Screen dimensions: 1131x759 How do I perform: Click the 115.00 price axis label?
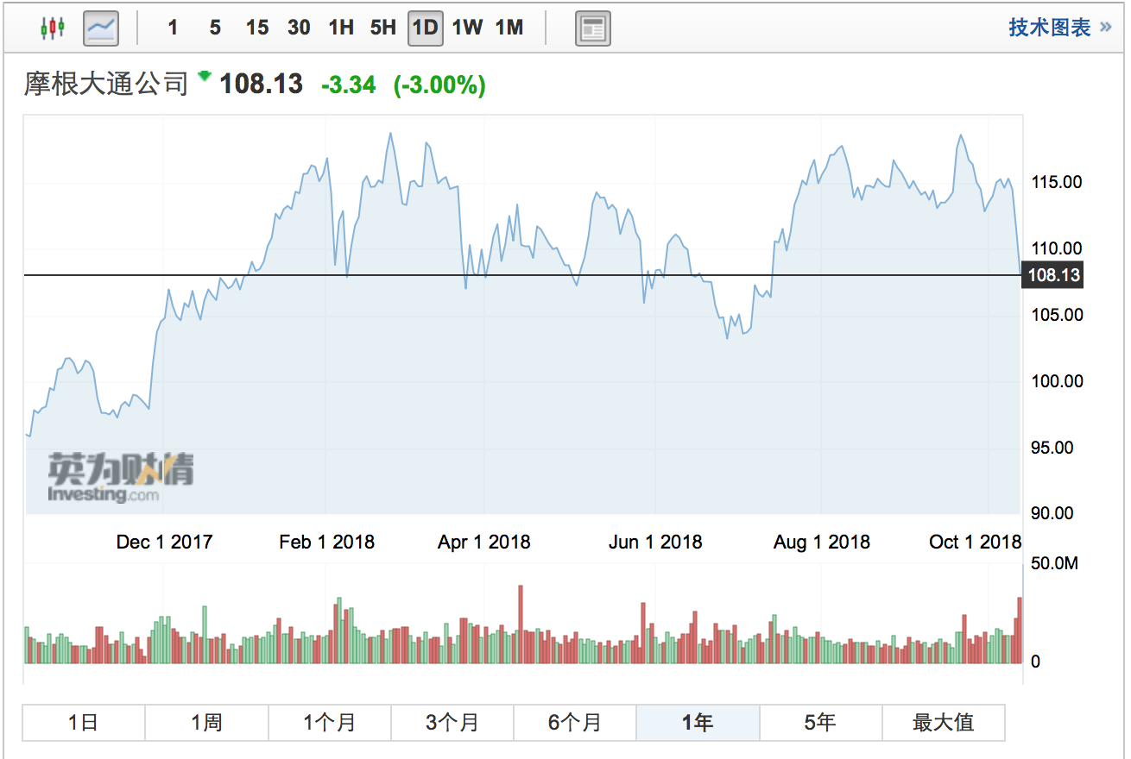(x=1058, y=183)
